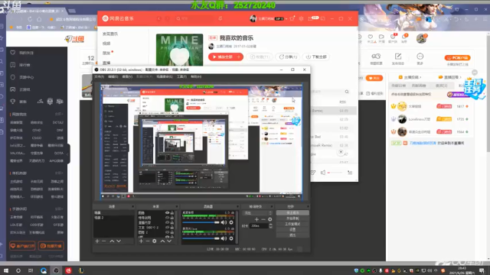The width and height of the screenshot is (490, 275).
Task: Remove scene transition with minus icon
Action: click(x=263, y=219)
